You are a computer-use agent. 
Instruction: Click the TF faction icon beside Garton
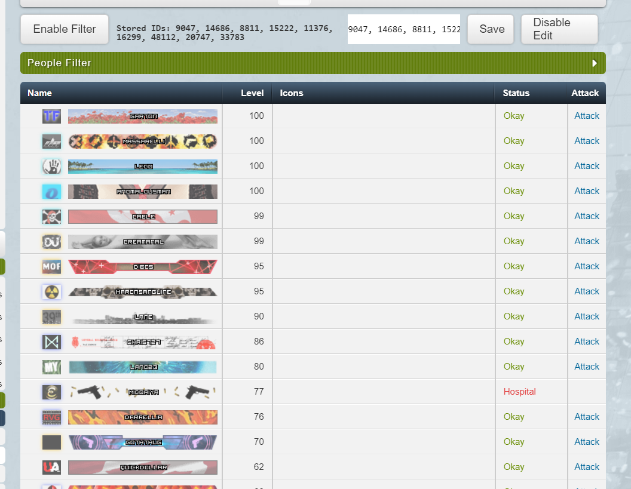[51, 116]
